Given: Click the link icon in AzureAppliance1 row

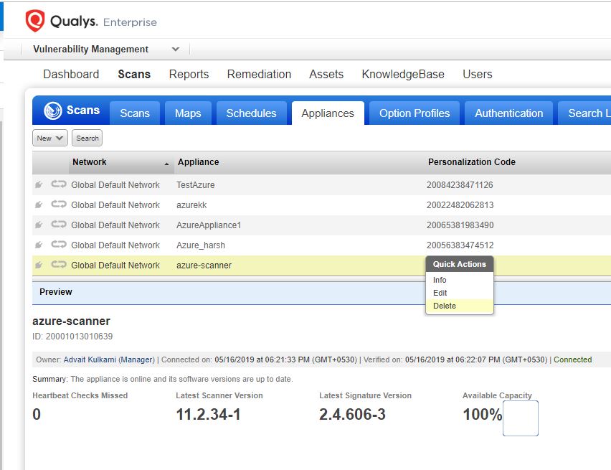Looking at the screenshot, I should (59, 225).
